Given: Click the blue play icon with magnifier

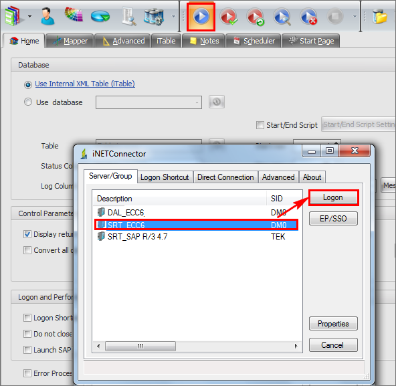Looking at the screenshot, I should tap(282, 17).
